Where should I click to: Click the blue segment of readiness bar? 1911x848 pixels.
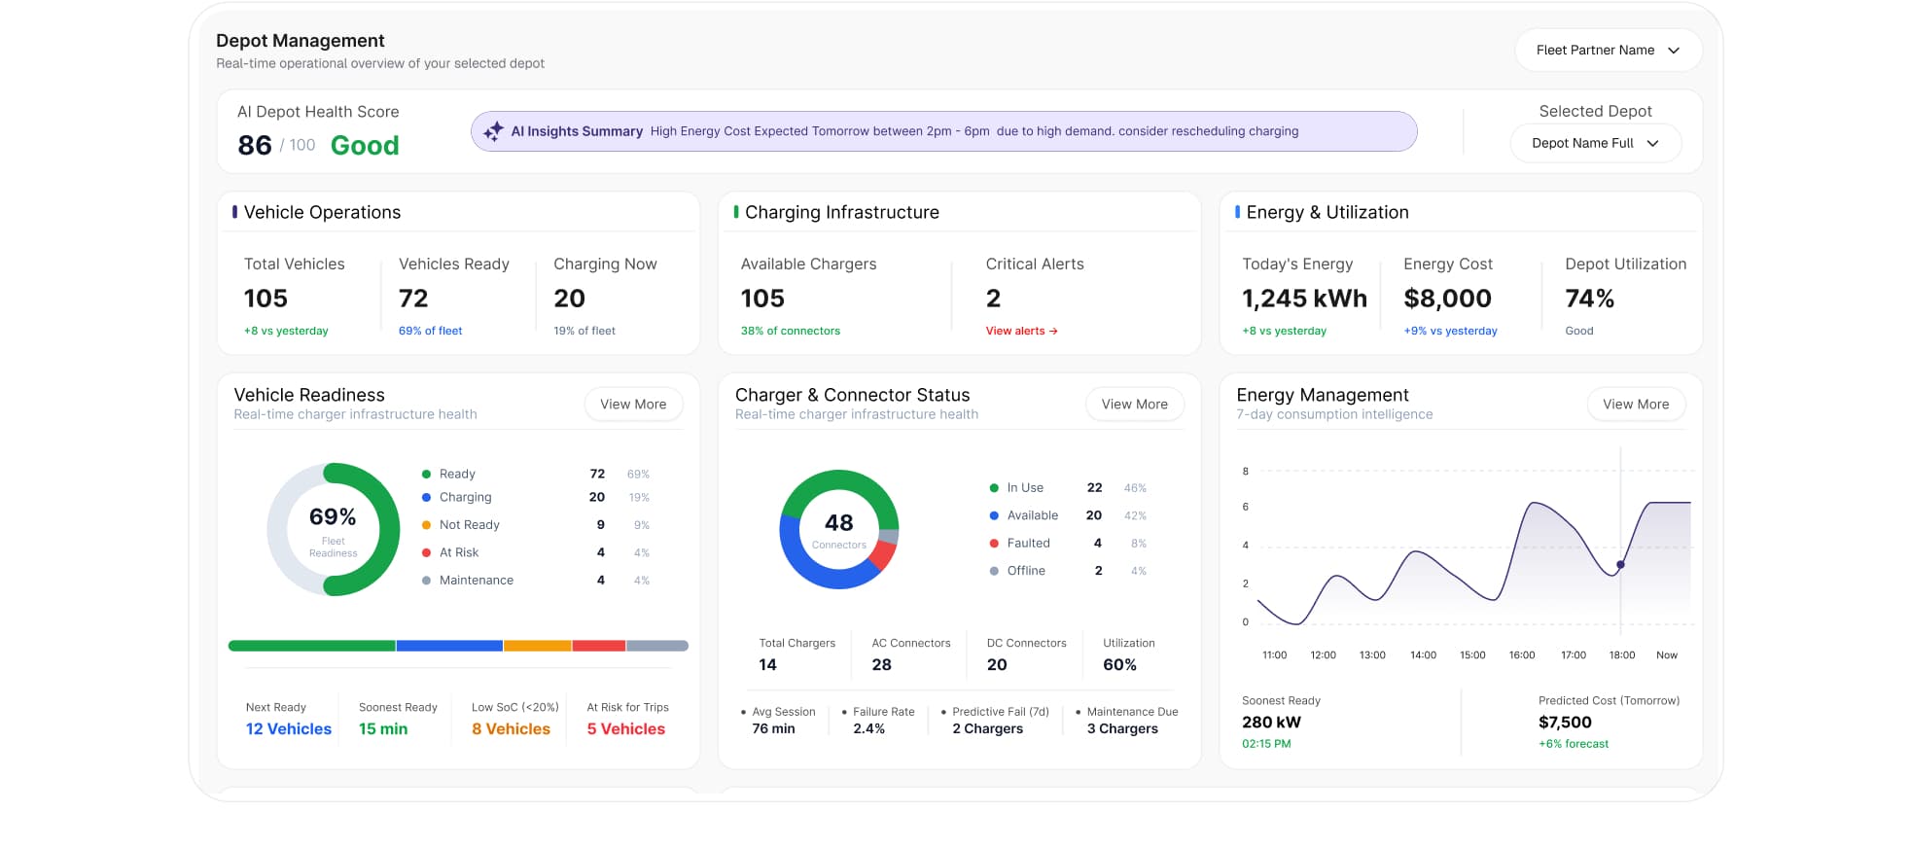pos(449,646)
